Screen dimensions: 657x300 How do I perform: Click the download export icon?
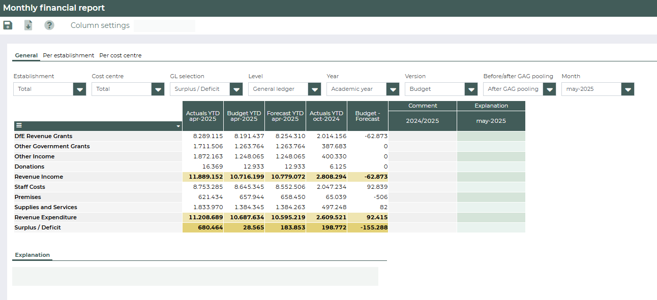pyautogui.click(x=28, y=25)
